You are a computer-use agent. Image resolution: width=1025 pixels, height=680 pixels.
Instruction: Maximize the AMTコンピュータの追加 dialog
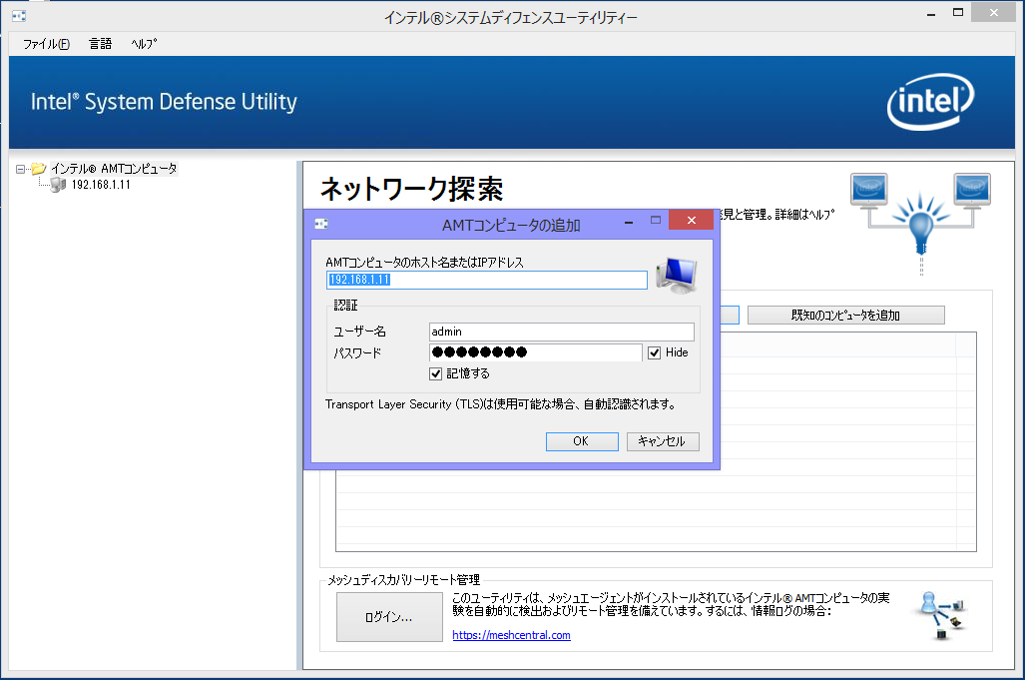656,221
